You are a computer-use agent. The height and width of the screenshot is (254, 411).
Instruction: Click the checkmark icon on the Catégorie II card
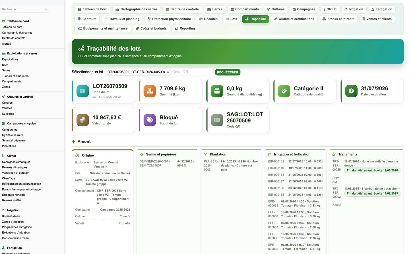(284, 91)
